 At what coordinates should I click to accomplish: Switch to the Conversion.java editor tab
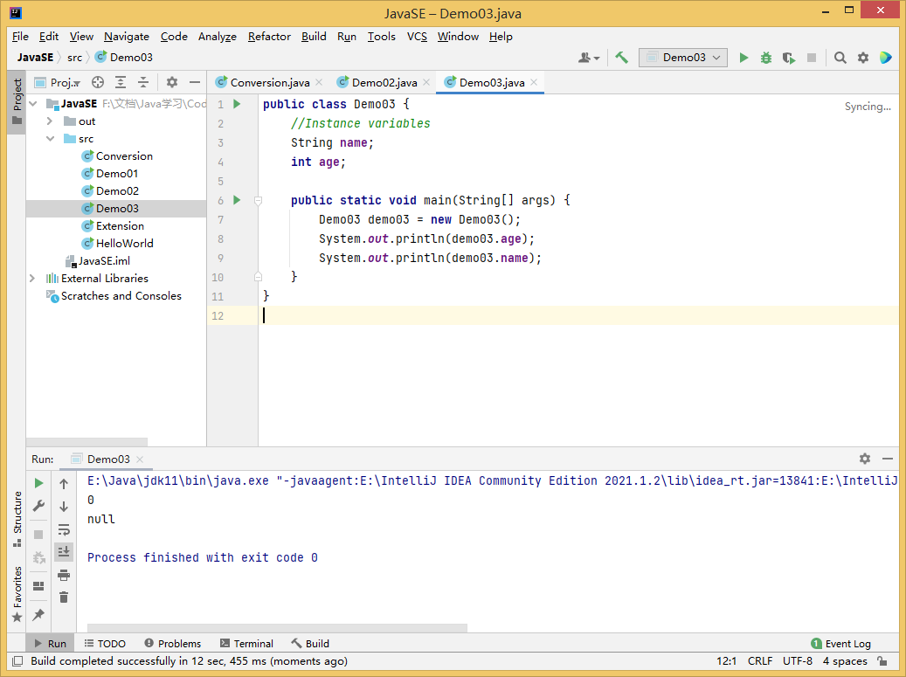click(269, 82)
